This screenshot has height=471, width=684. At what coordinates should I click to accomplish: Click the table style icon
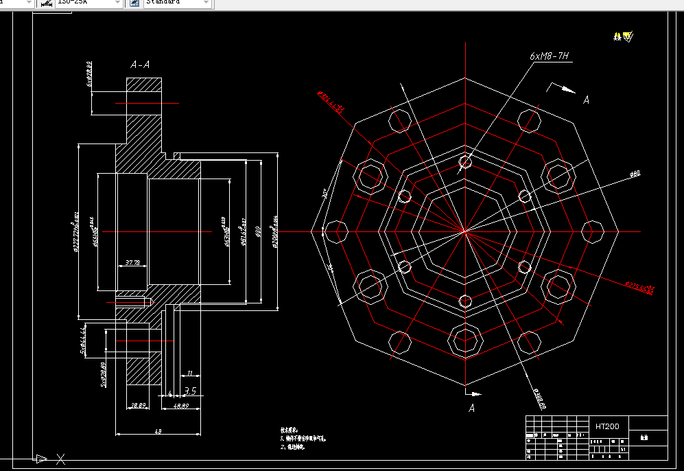click(x=134, y=3)
